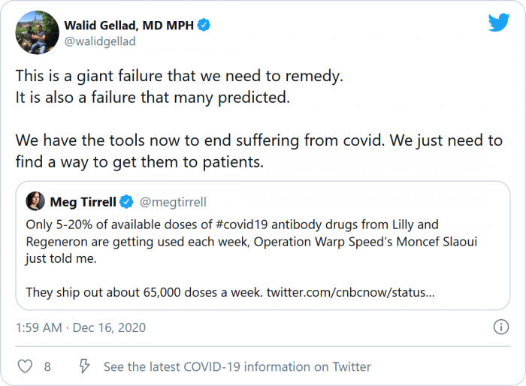Image resolution: width=526 pixels, height=386 pixels.
Task: Follow the twitter.com/cnbcnow/status link
Action: [x=349, y=291]
